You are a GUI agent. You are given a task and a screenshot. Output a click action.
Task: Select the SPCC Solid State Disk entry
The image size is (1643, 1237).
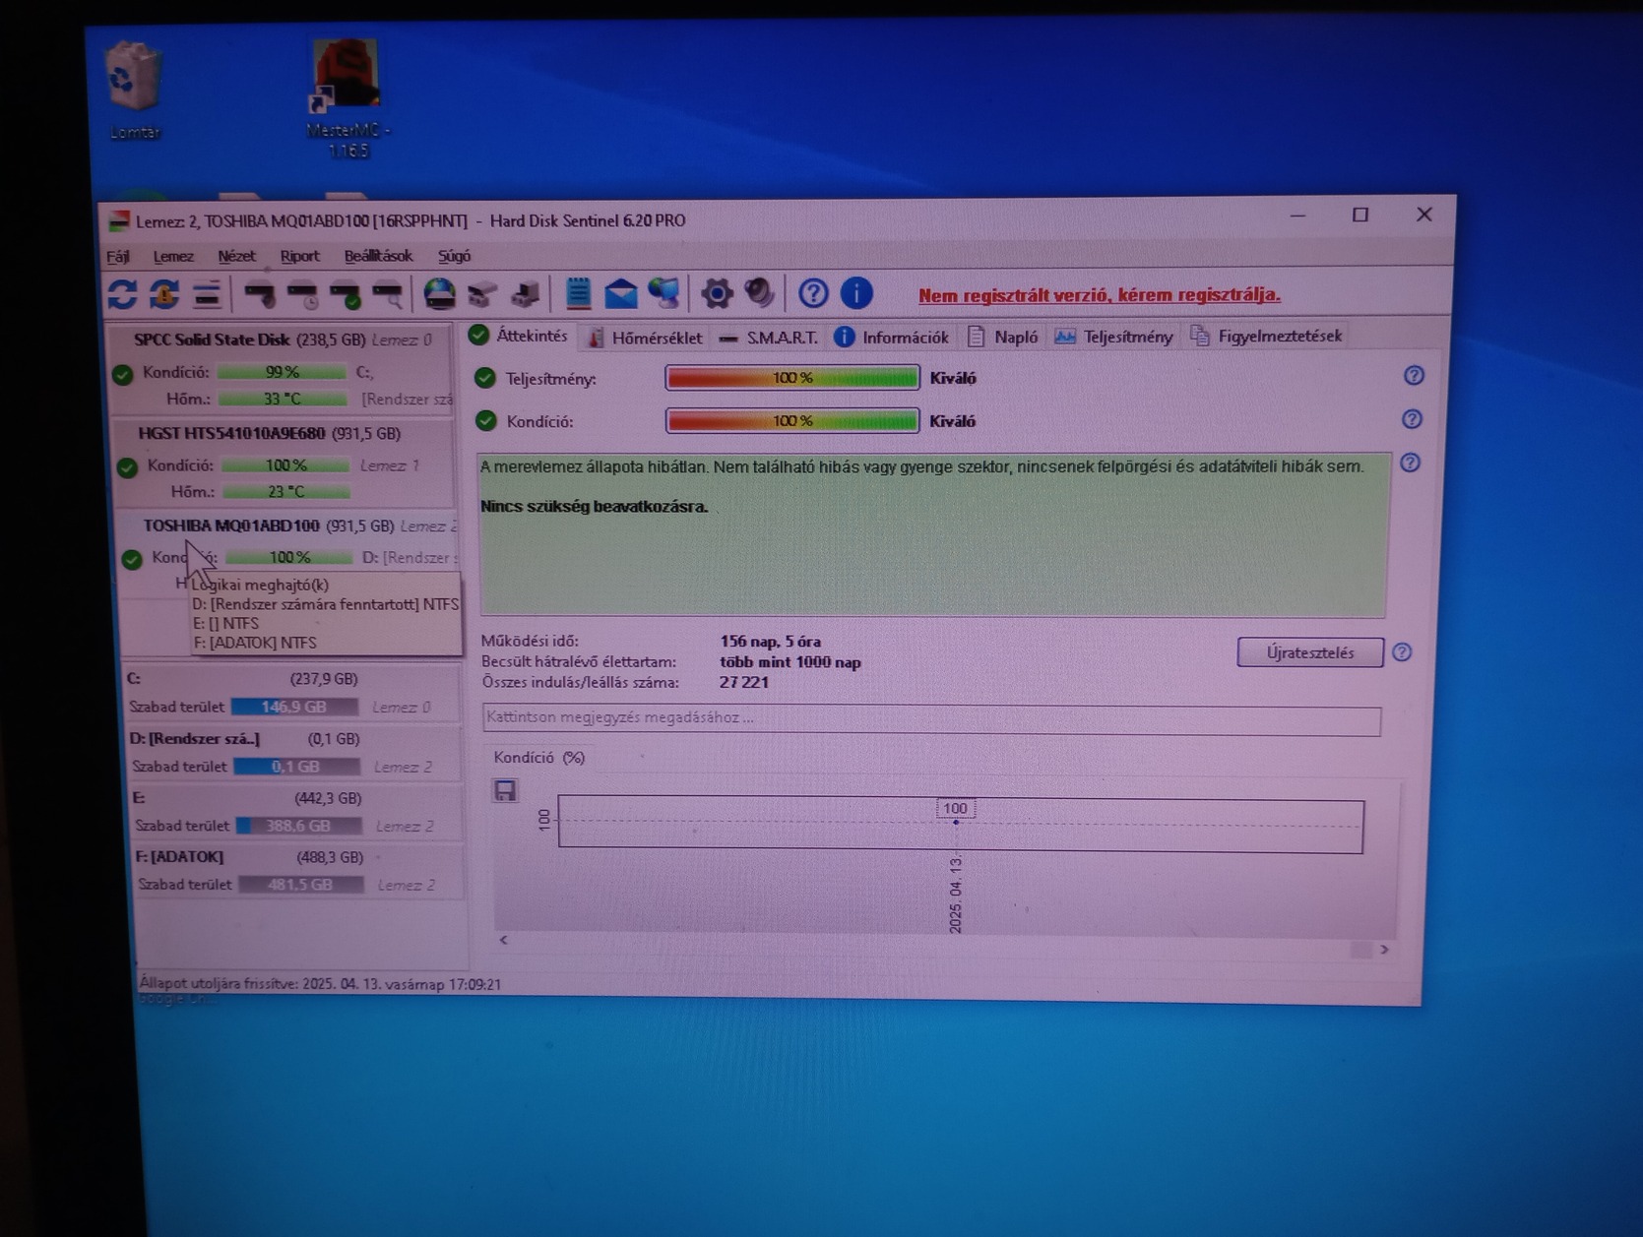(282, 369)
